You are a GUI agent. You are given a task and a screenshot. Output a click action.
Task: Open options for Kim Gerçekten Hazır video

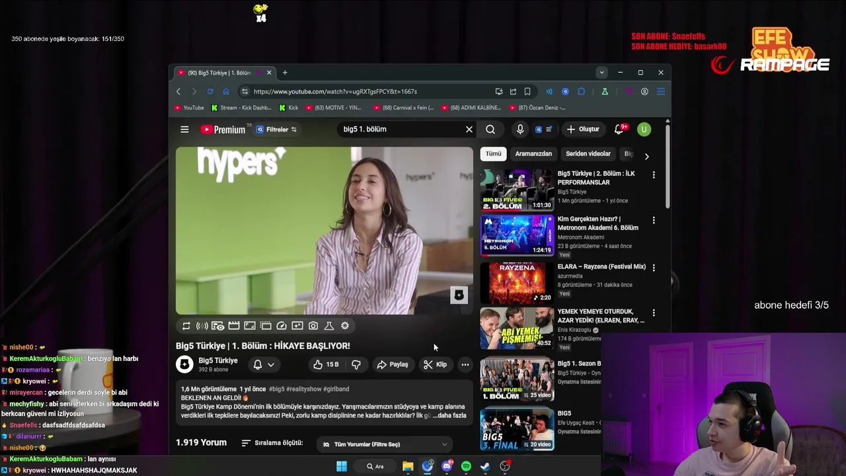click(x=654, y=220)
